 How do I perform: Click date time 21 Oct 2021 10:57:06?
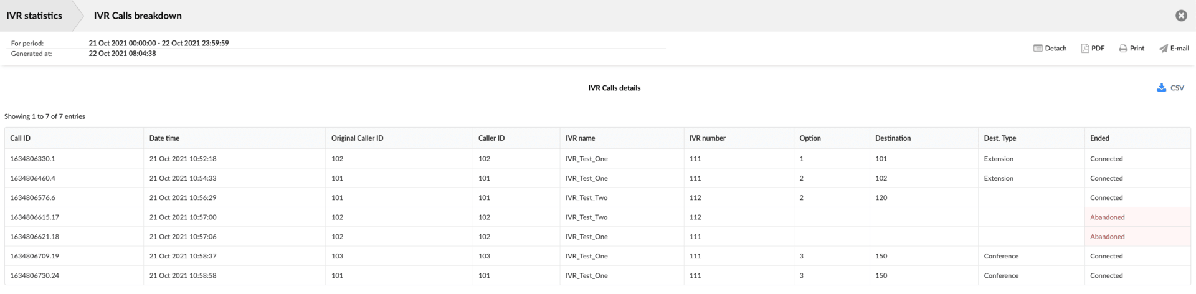point(183,237)
